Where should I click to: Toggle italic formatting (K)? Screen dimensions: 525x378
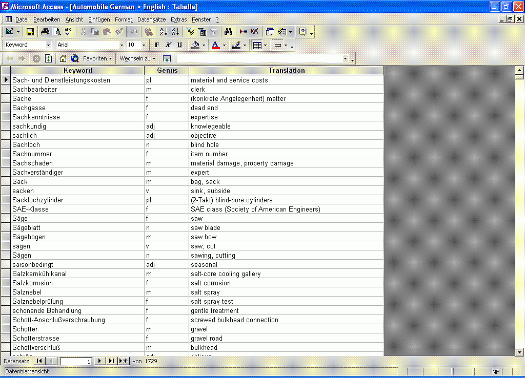pos(168,45)
